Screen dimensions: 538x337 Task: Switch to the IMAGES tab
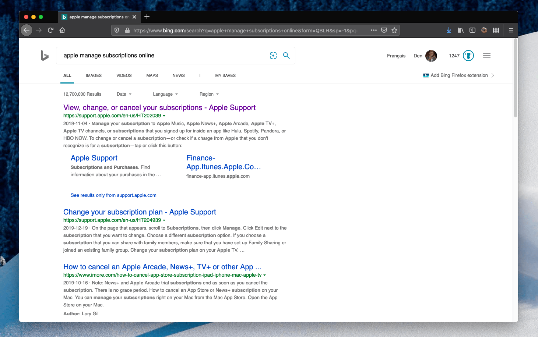[94, 75]
